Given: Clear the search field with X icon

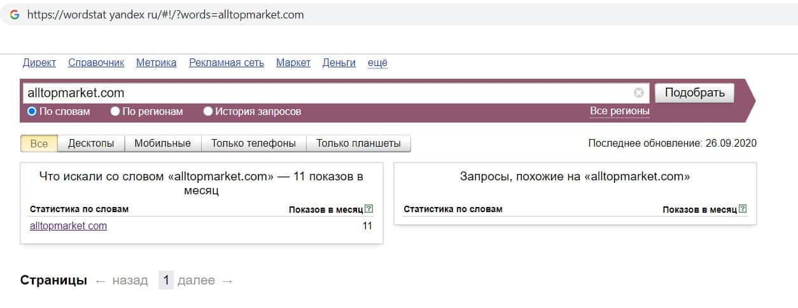Looking at the screenshot, I should click(x=639, y=93).
